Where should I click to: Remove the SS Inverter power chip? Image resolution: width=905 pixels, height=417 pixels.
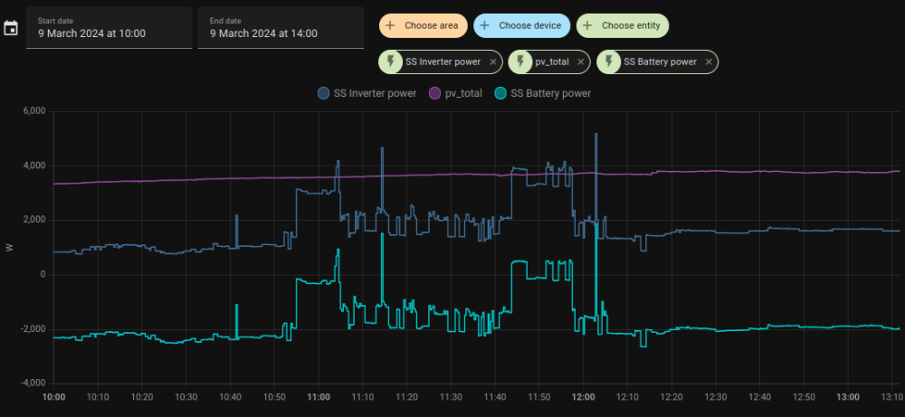493,62
